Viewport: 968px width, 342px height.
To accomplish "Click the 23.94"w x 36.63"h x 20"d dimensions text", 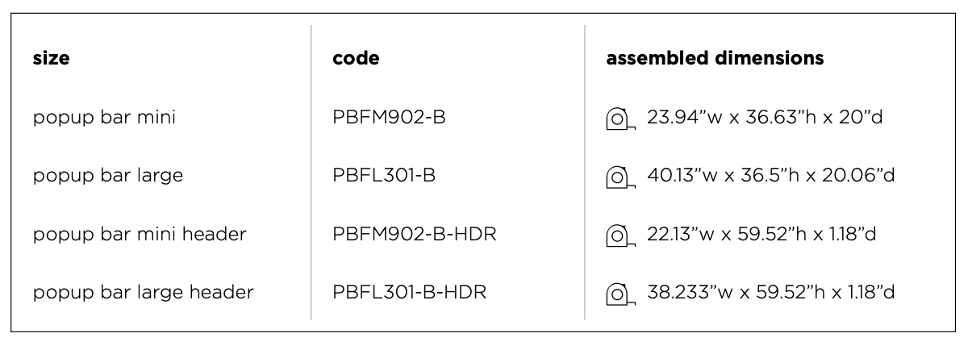I will coord(766,118).
